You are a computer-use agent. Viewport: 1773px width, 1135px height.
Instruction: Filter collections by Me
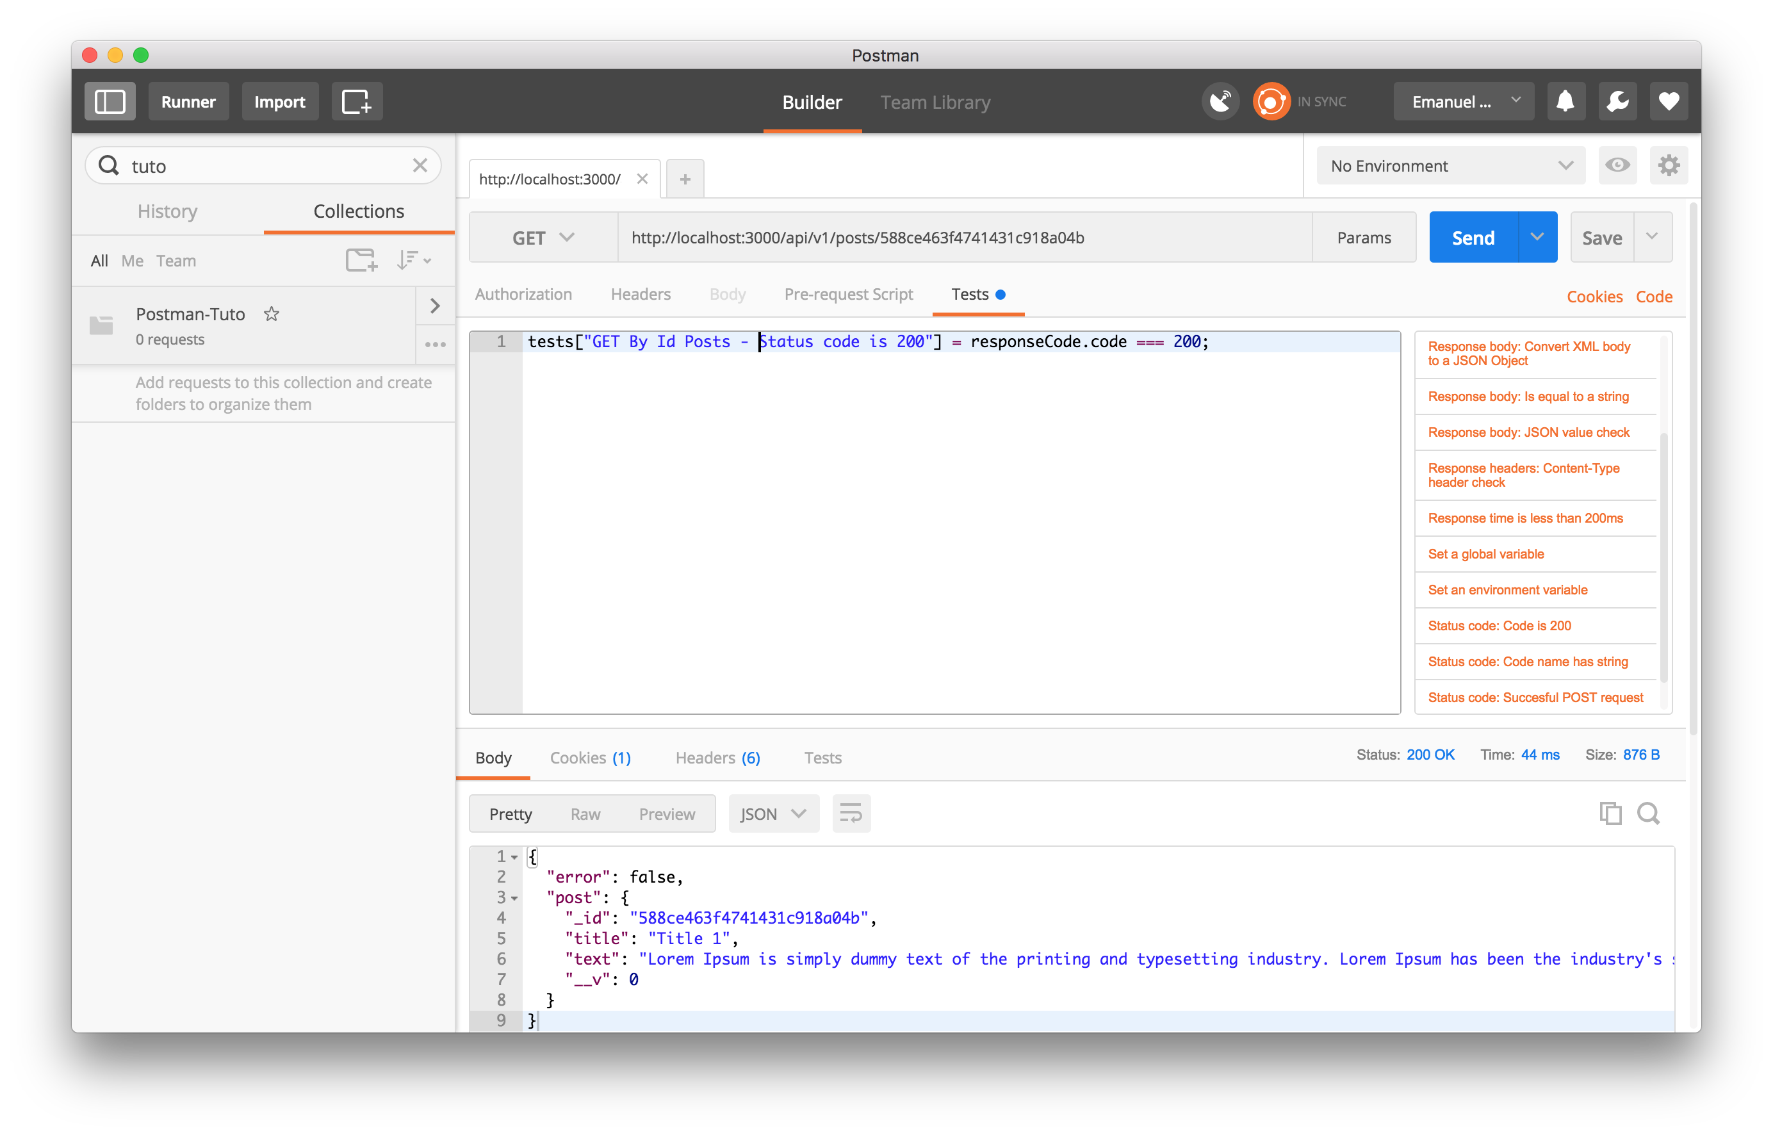pos(132,261)
